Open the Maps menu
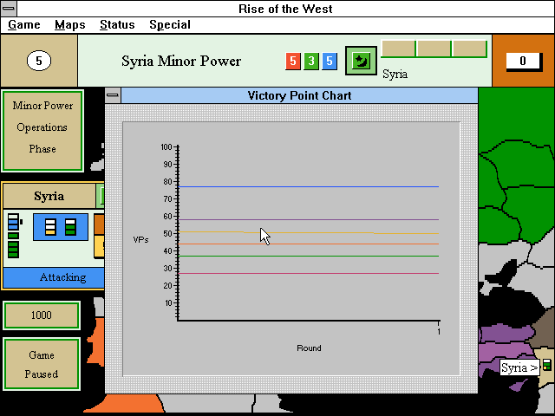The height and width of the screenshot is (416, 555). point(69,25)
